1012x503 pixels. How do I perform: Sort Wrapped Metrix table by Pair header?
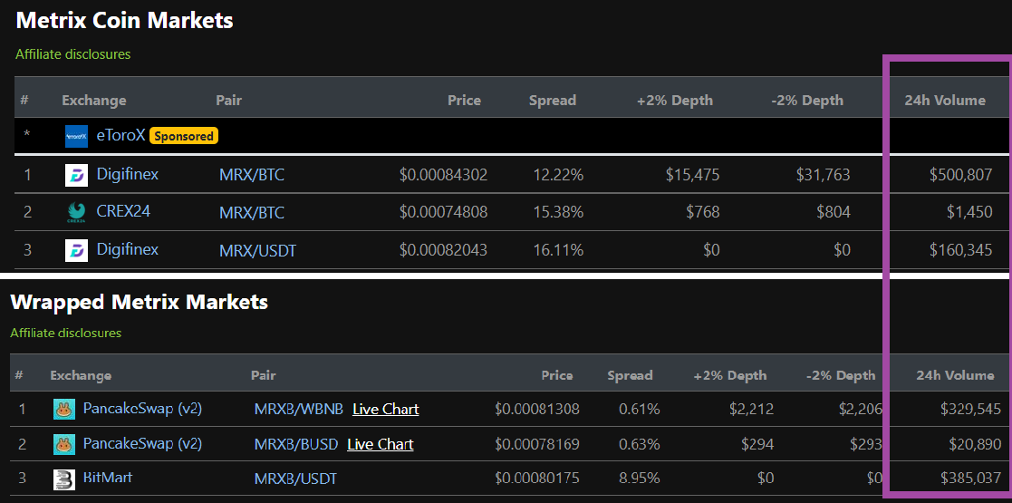pos(264,375)
